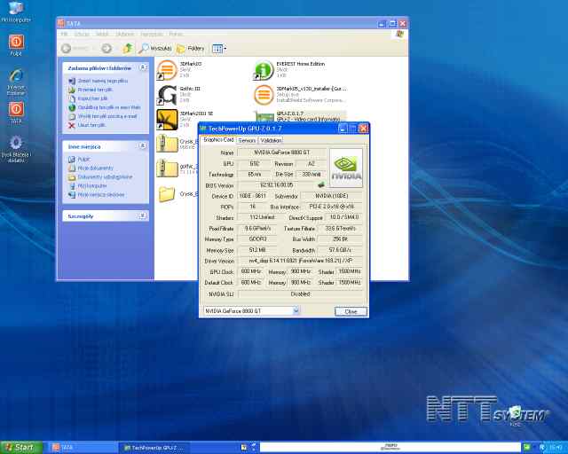Image resolution: width=568 pixels, height=454 pixels.
Task: Open the Fuga desktop icon
Action: 16,45
